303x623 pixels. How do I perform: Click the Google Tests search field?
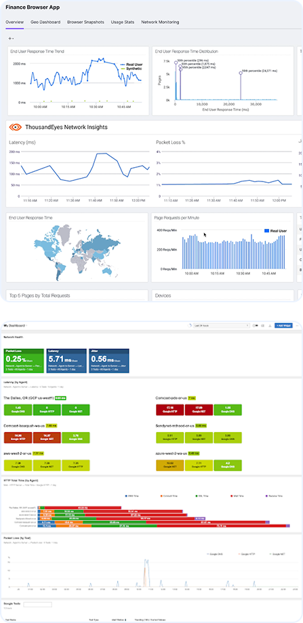38,605
